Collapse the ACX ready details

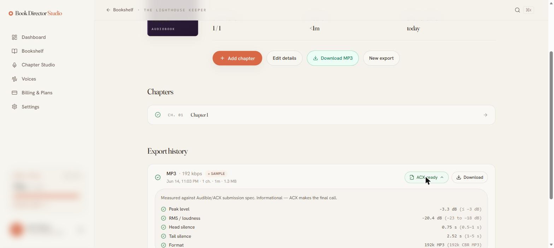coord(426,177)
